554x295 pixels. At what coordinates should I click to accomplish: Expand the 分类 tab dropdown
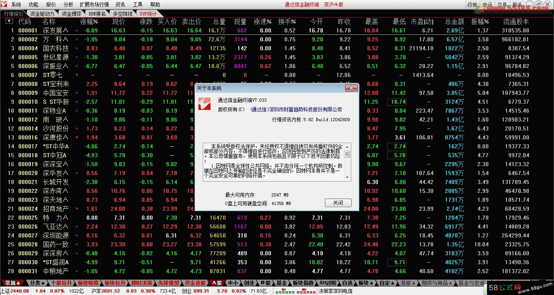point(43,283)
